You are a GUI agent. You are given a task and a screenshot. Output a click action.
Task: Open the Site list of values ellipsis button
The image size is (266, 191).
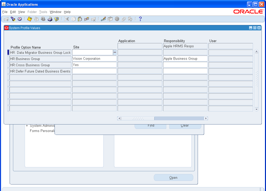(115, 52)
